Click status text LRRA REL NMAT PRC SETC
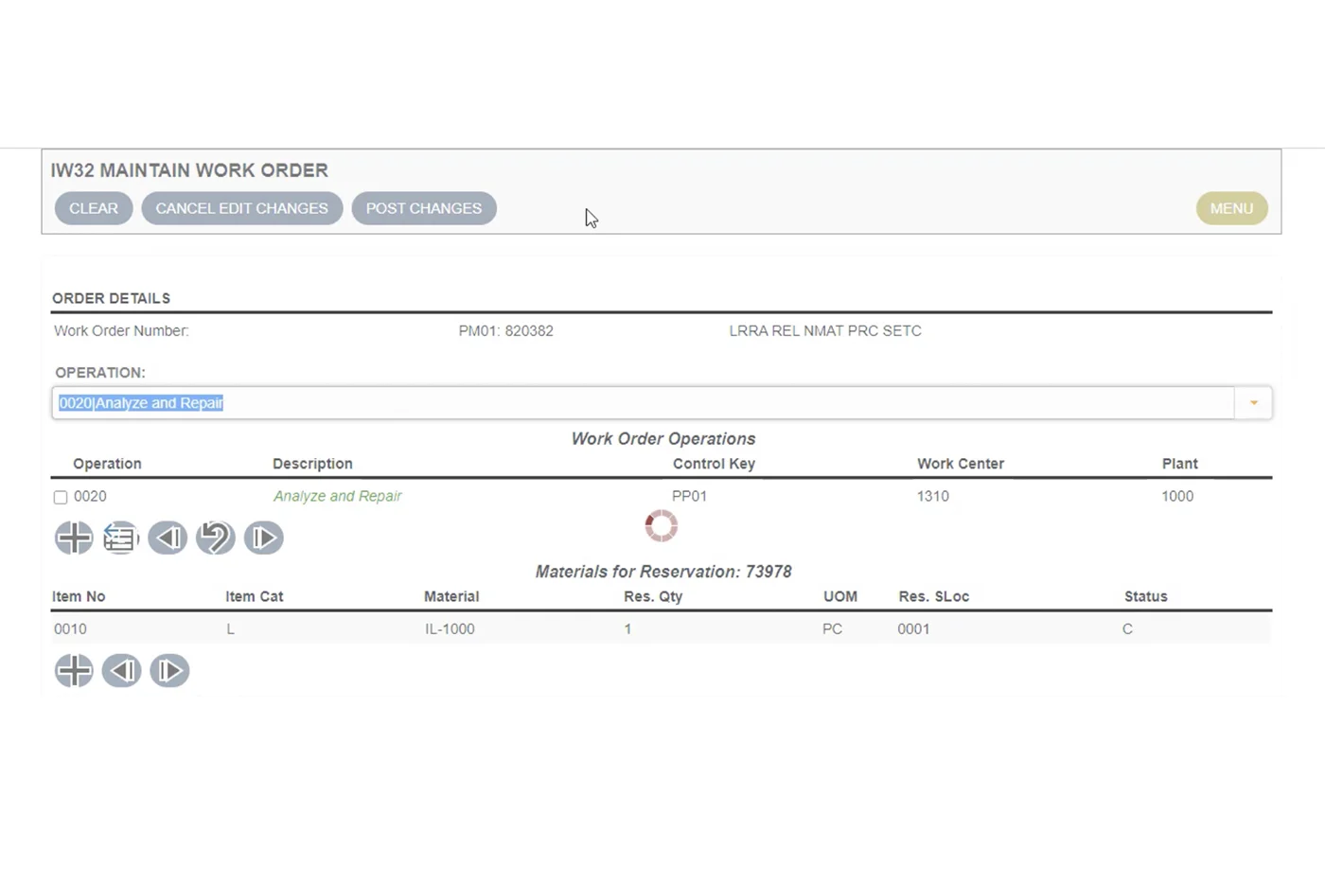 point(825,331)
